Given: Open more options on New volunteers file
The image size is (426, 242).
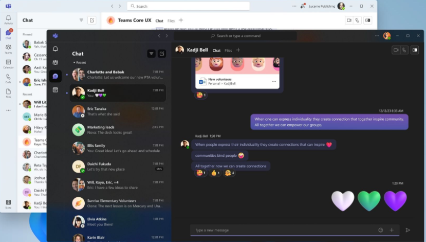Looking at the screenshot, I should pyautogui.click(x=274, y=81).
